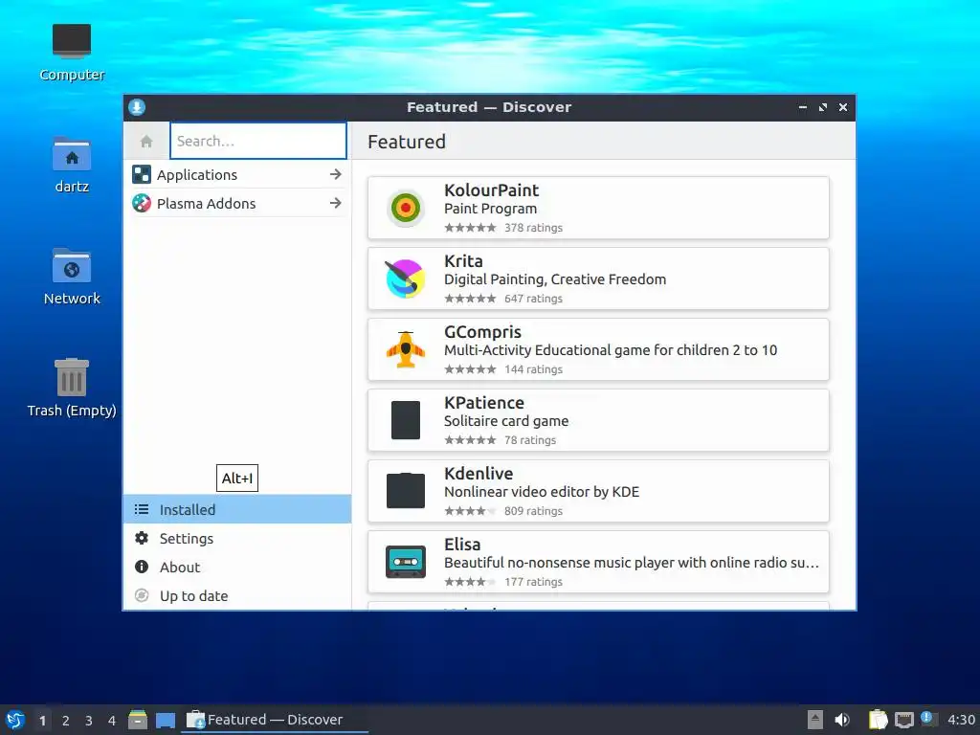The height and width of the screenshot is (735, 980).
Task: Click the Discover icon in the title bar
Action: (137, 107)
